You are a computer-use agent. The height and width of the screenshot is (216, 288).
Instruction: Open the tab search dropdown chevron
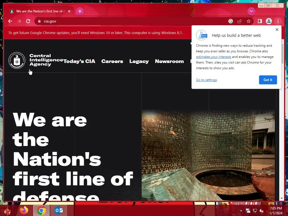pyautogui.click(x=251, y=11)
